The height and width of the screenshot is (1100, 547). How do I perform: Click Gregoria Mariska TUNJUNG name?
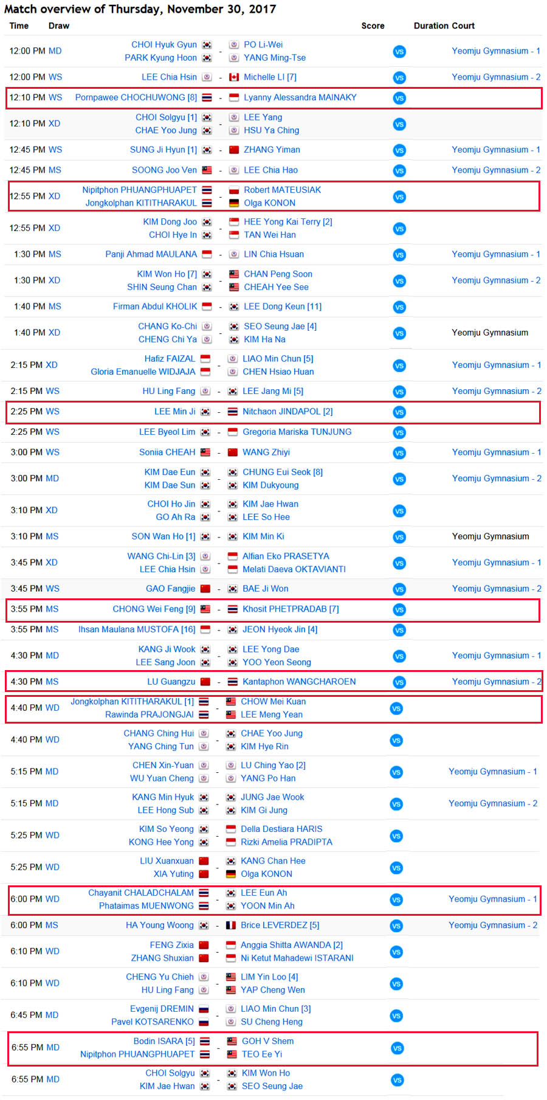pyautogui.click(x=297, y=432)
